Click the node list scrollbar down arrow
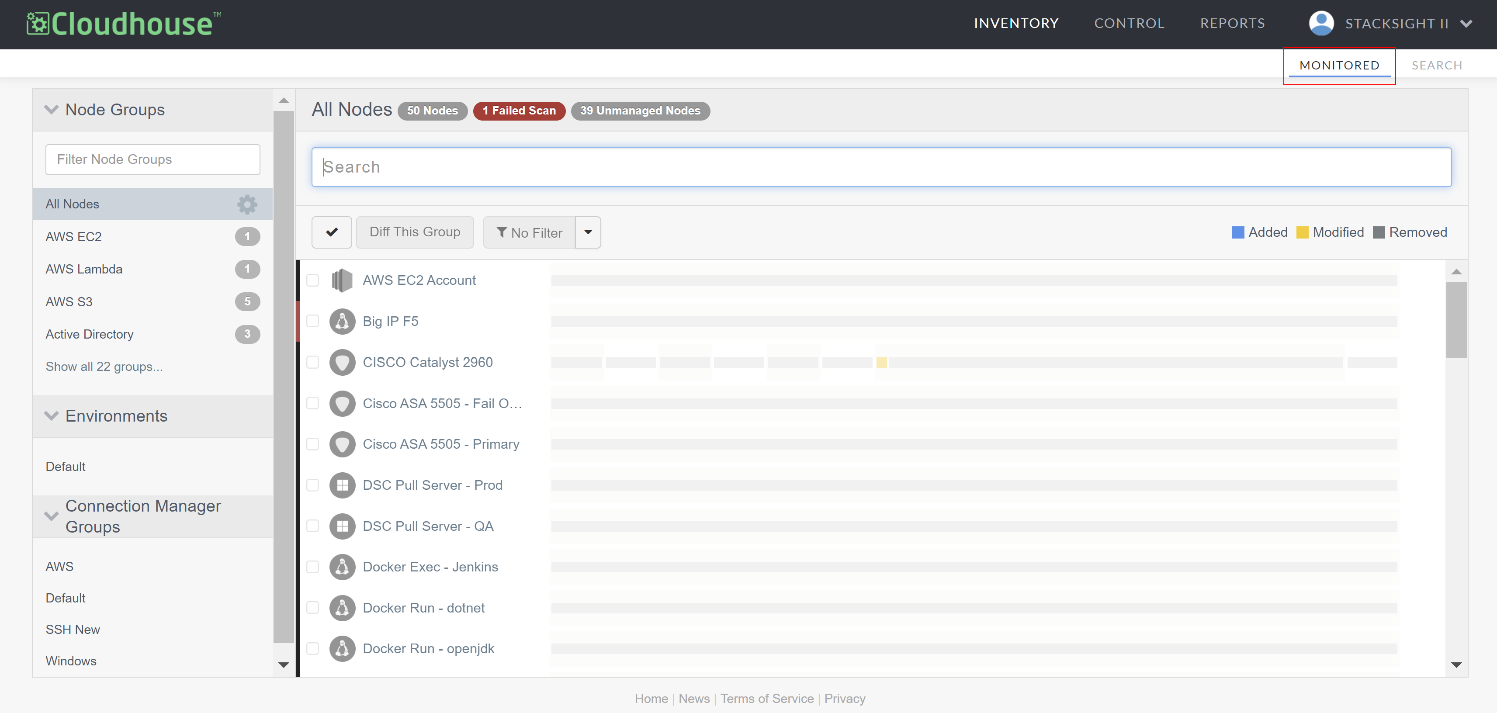Viewport: 1497px width, 713px height. [x=1456, y=665]
